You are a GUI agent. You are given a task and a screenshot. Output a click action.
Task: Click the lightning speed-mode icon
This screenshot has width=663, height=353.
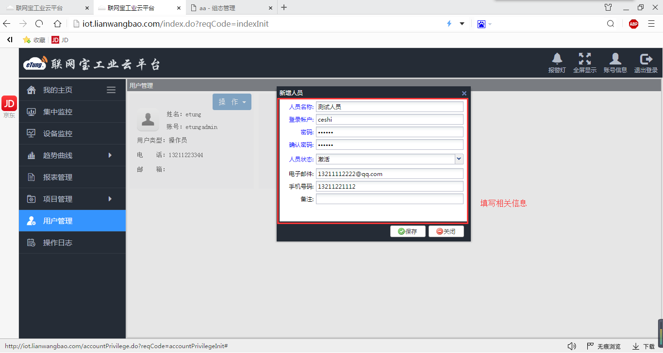[x=449, y=24]
